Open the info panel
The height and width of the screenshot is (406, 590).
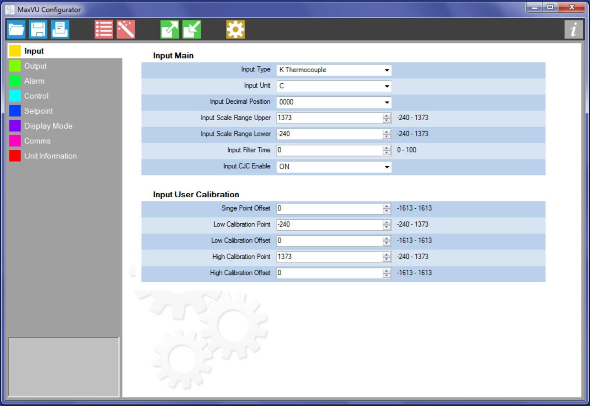pos(573,29)
